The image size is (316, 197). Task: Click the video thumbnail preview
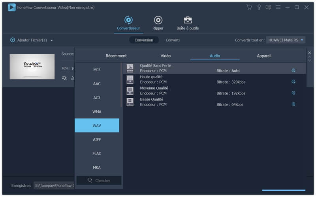coord(32,67)
